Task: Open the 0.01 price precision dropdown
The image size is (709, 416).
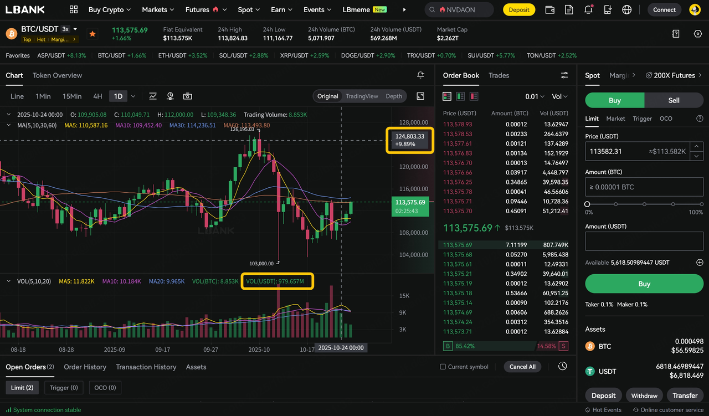Action: point(535,96)
